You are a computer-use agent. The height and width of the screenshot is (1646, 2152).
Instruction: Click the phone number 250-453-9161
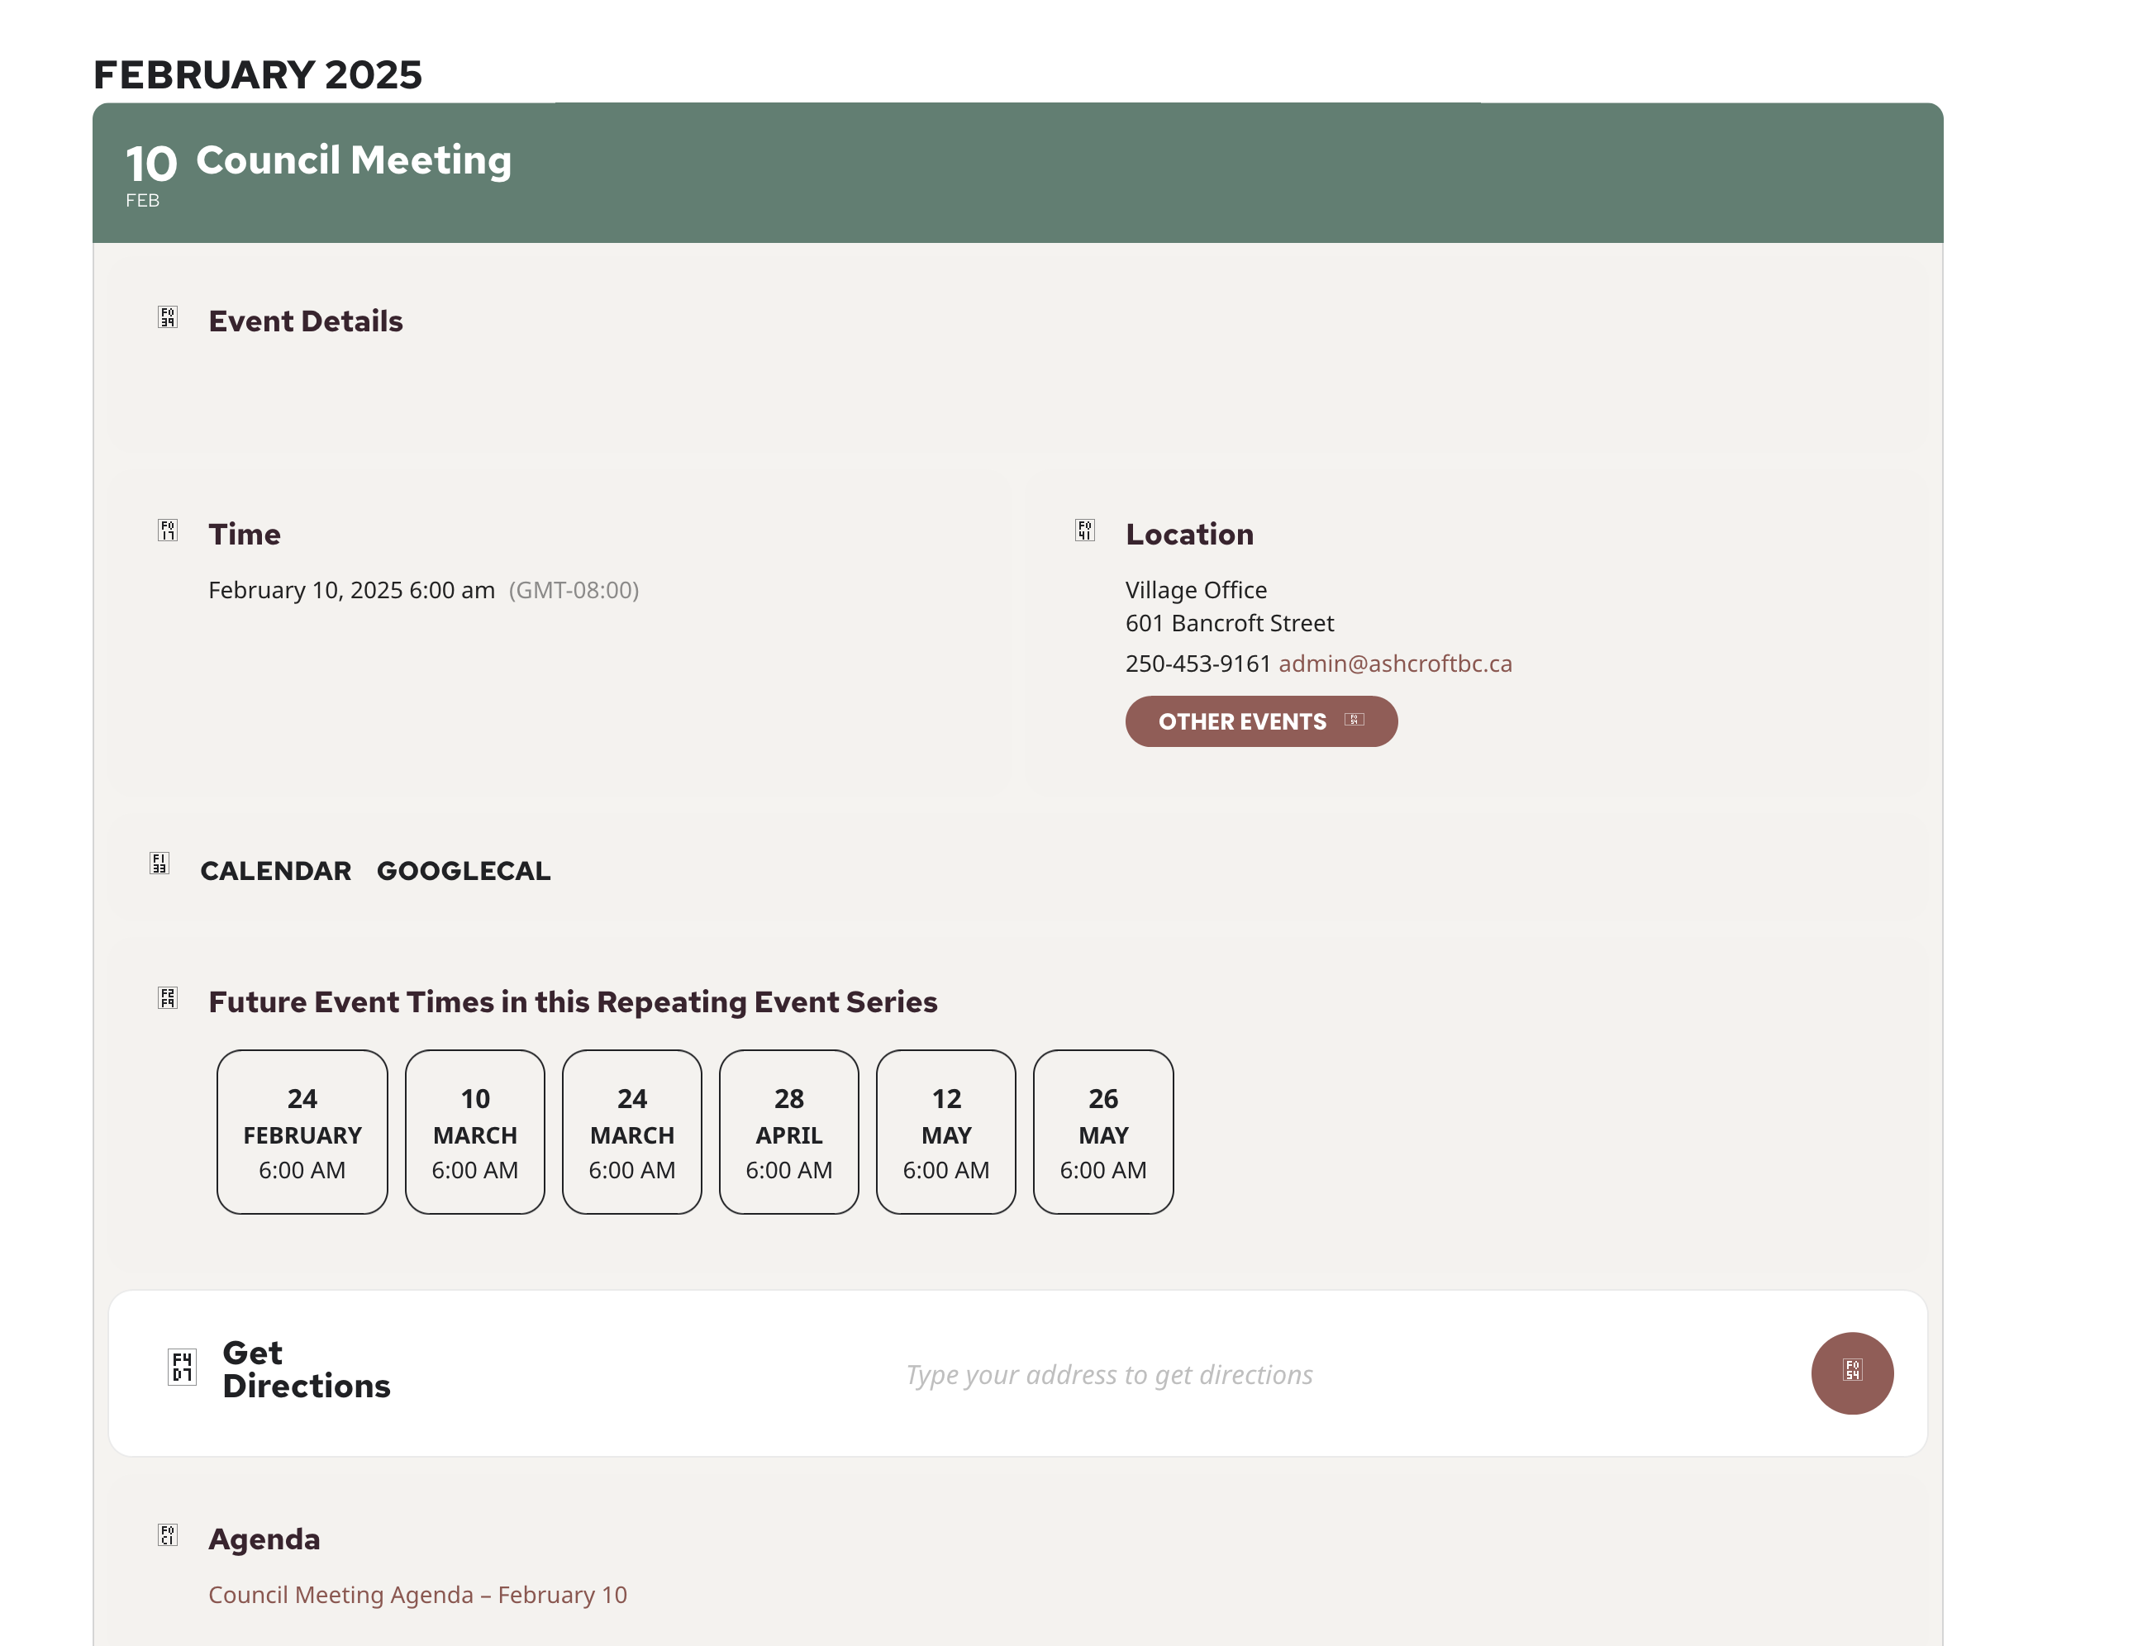1197,664
